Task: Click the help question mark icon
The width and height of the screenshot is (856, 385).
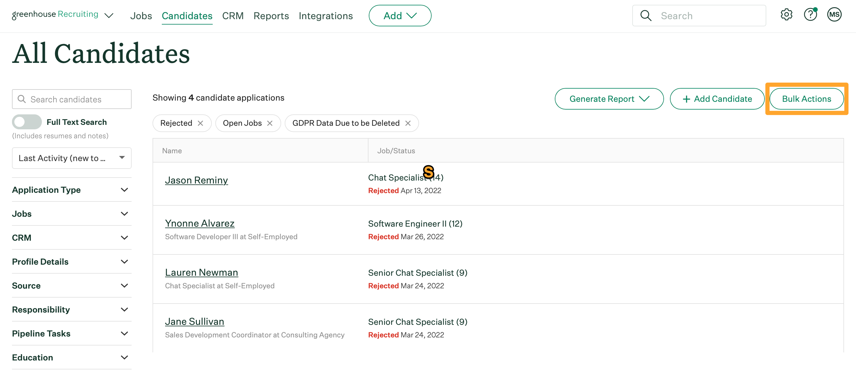Action: 810,15
